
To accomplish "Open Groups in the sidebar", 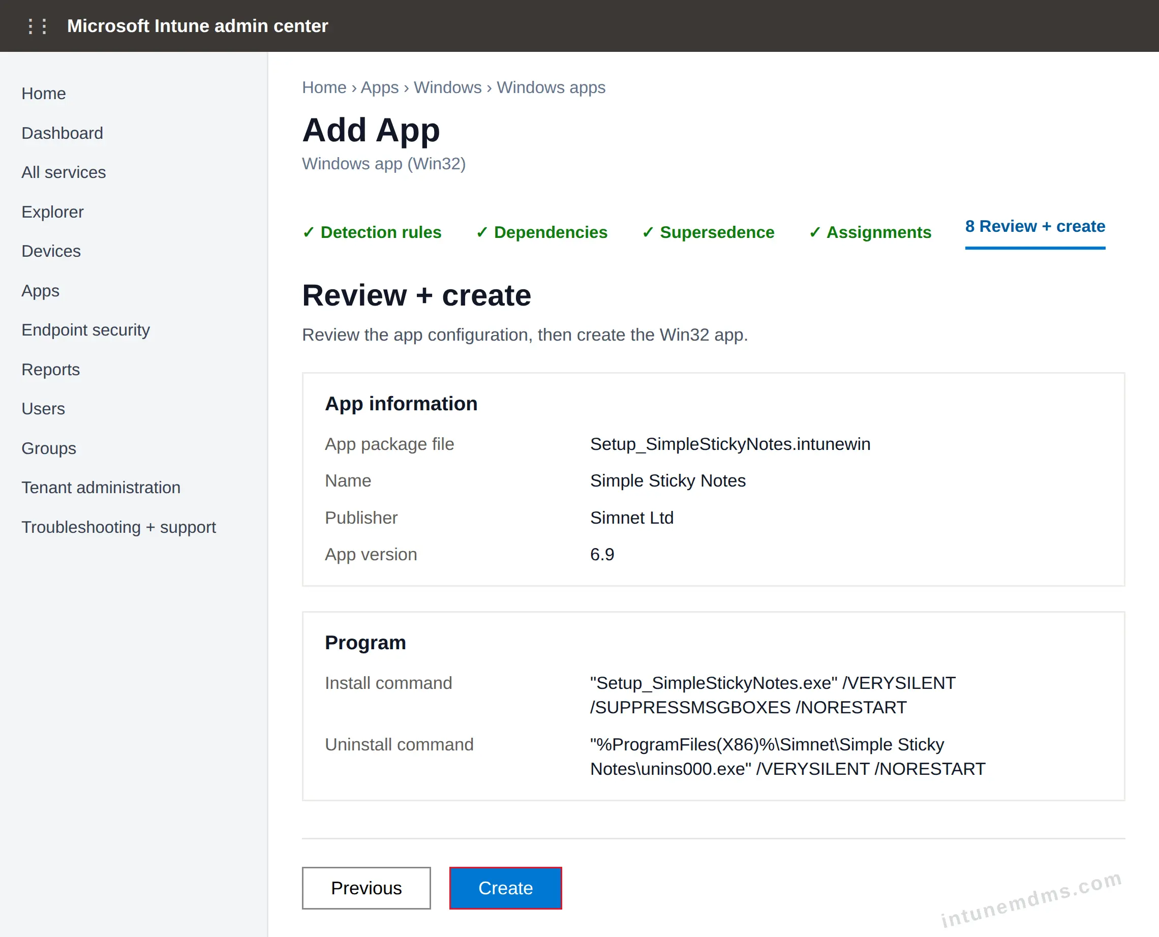I will (x=49, y=448).
